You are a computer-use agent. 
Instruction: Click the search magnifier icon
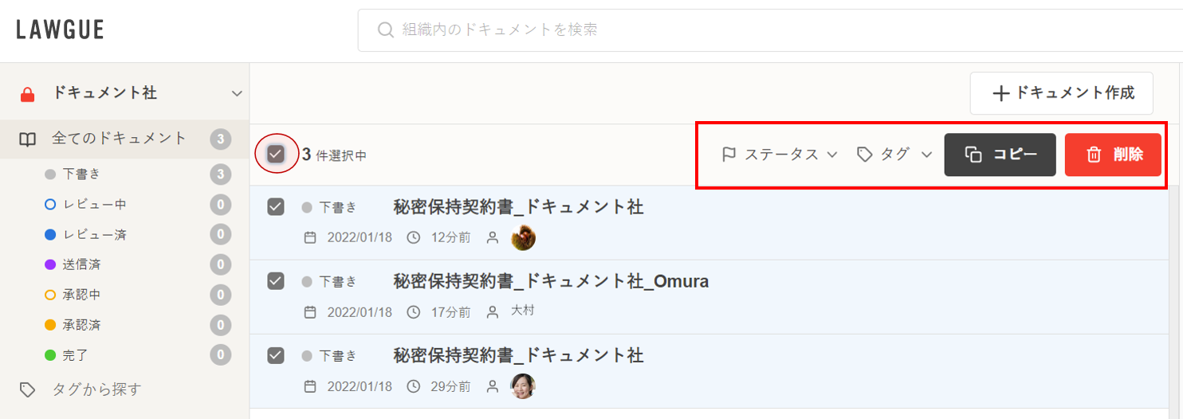(386, 30)
